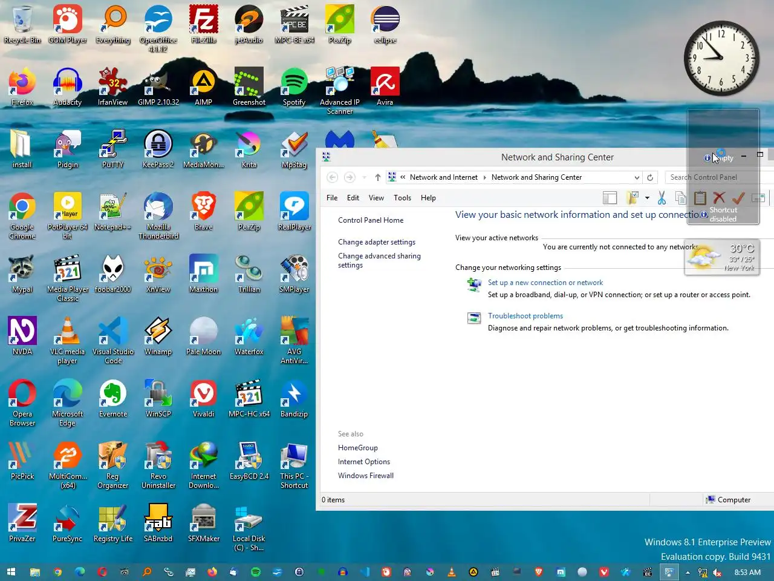Go to Control Panel Home
774x581 pixels.
pos(371,220)
